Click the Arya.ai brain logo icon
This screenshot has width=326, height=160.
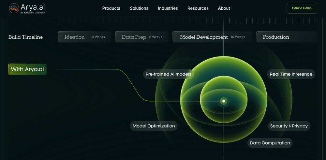pos(14,8)
